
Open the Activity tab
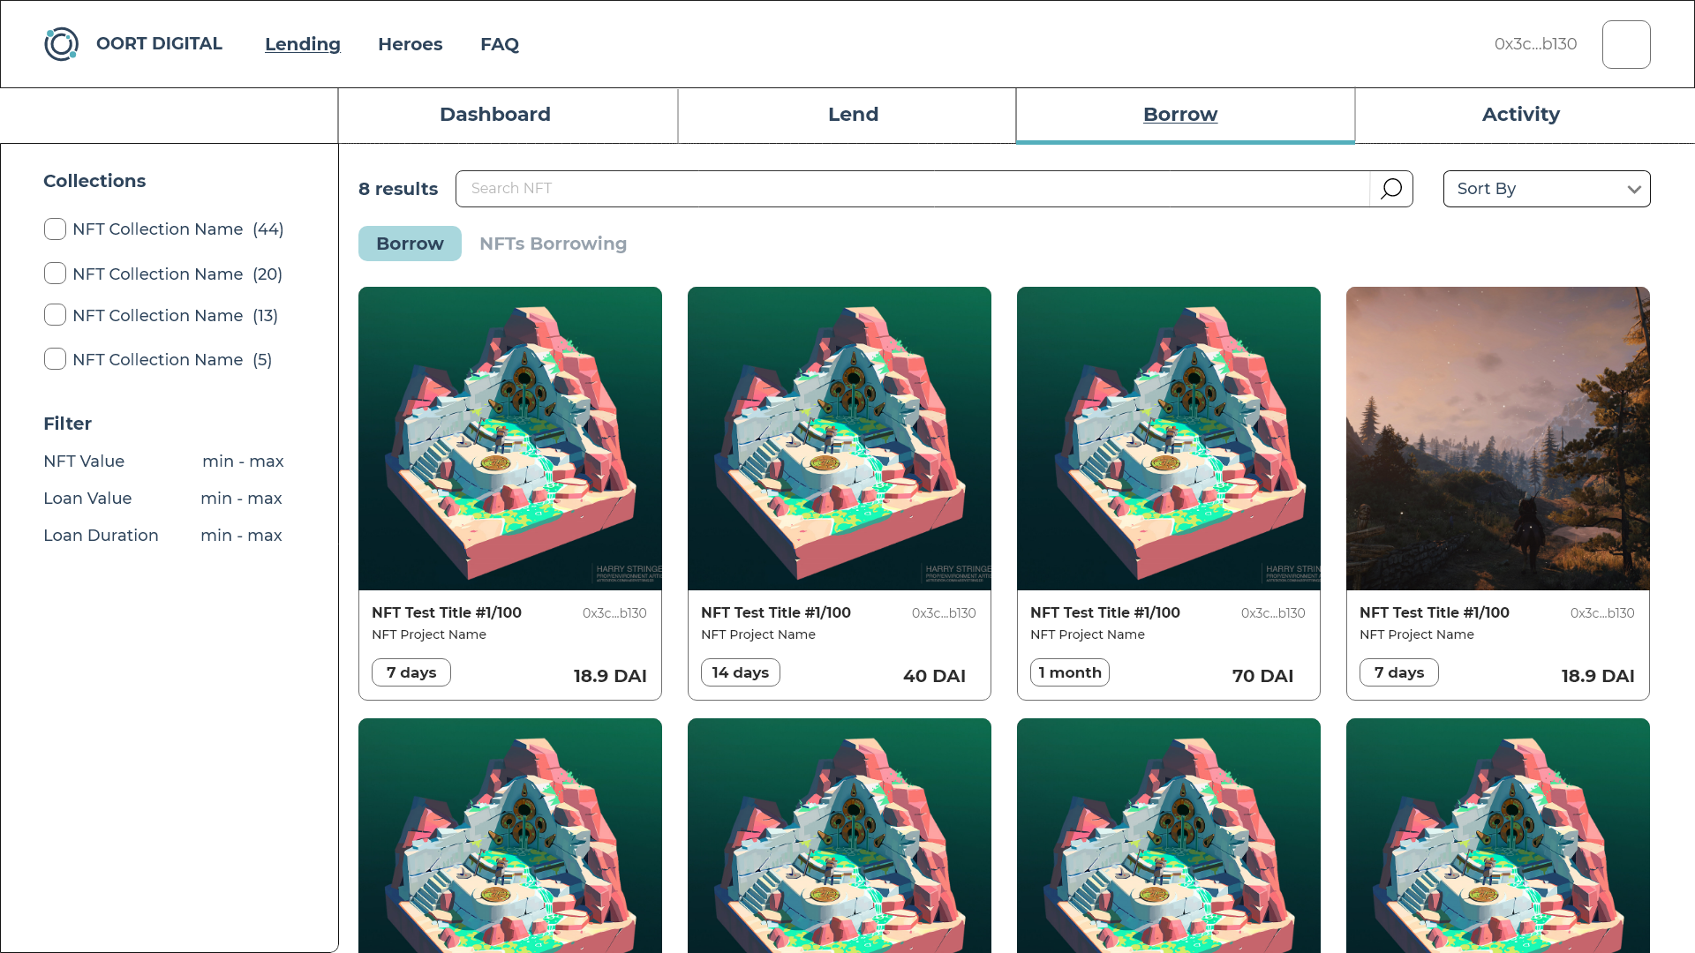1525,115
